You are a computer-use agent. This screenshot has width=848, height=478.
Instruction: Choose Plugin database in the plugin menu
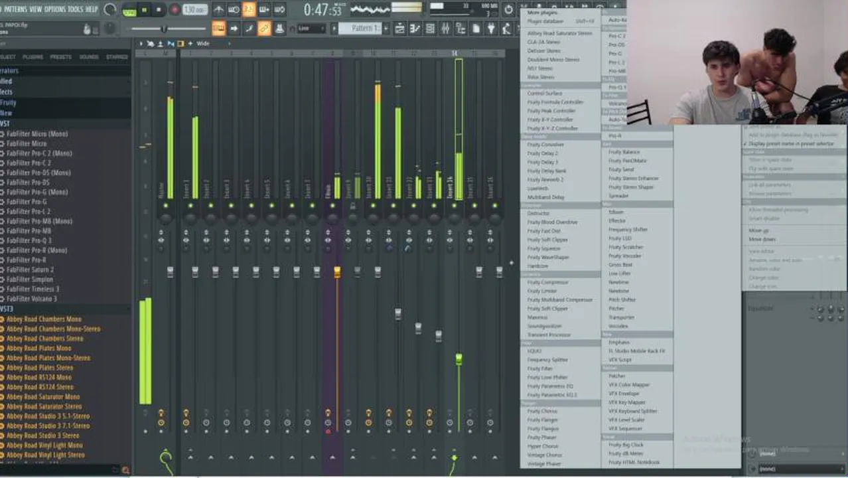(x=561, y=21)
